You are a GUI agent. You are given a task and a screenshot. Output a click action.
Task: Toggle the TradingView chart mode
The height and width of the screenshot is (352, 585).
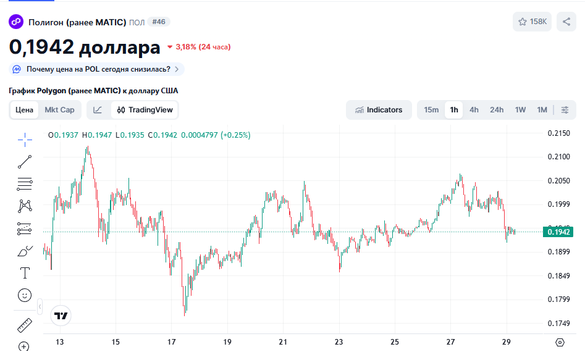coord(144,110)
